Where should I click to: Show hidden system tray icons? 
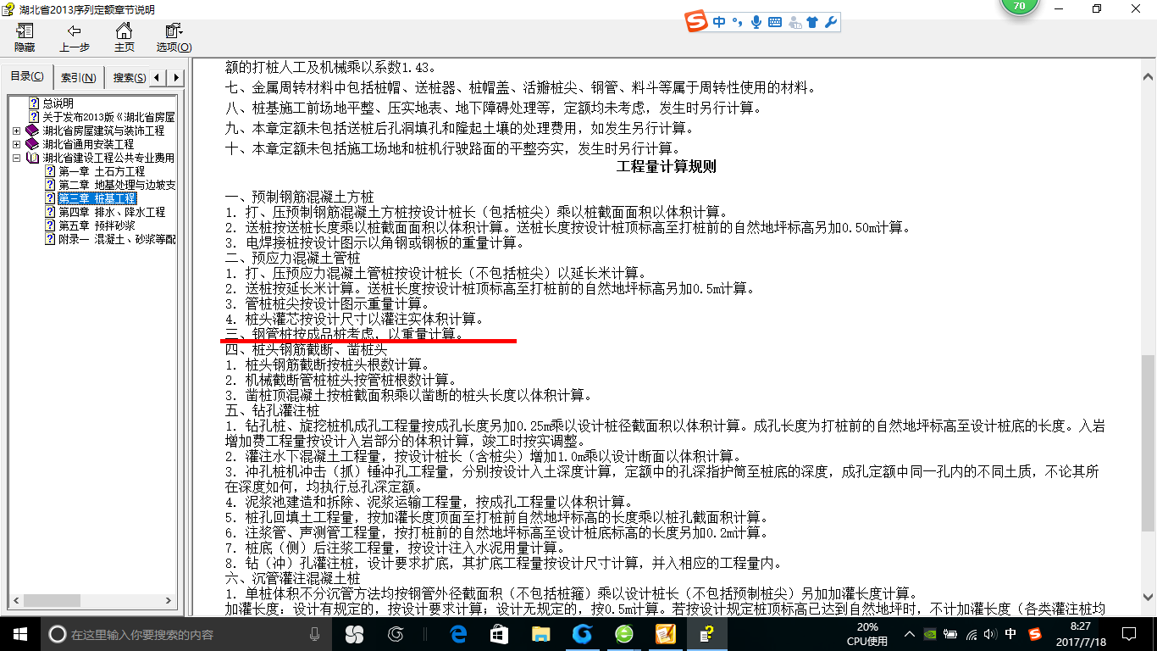[x=910, y=634]
